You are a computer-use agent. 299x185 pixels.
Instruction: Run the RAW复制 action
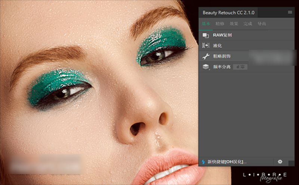[x=222, y=35]
